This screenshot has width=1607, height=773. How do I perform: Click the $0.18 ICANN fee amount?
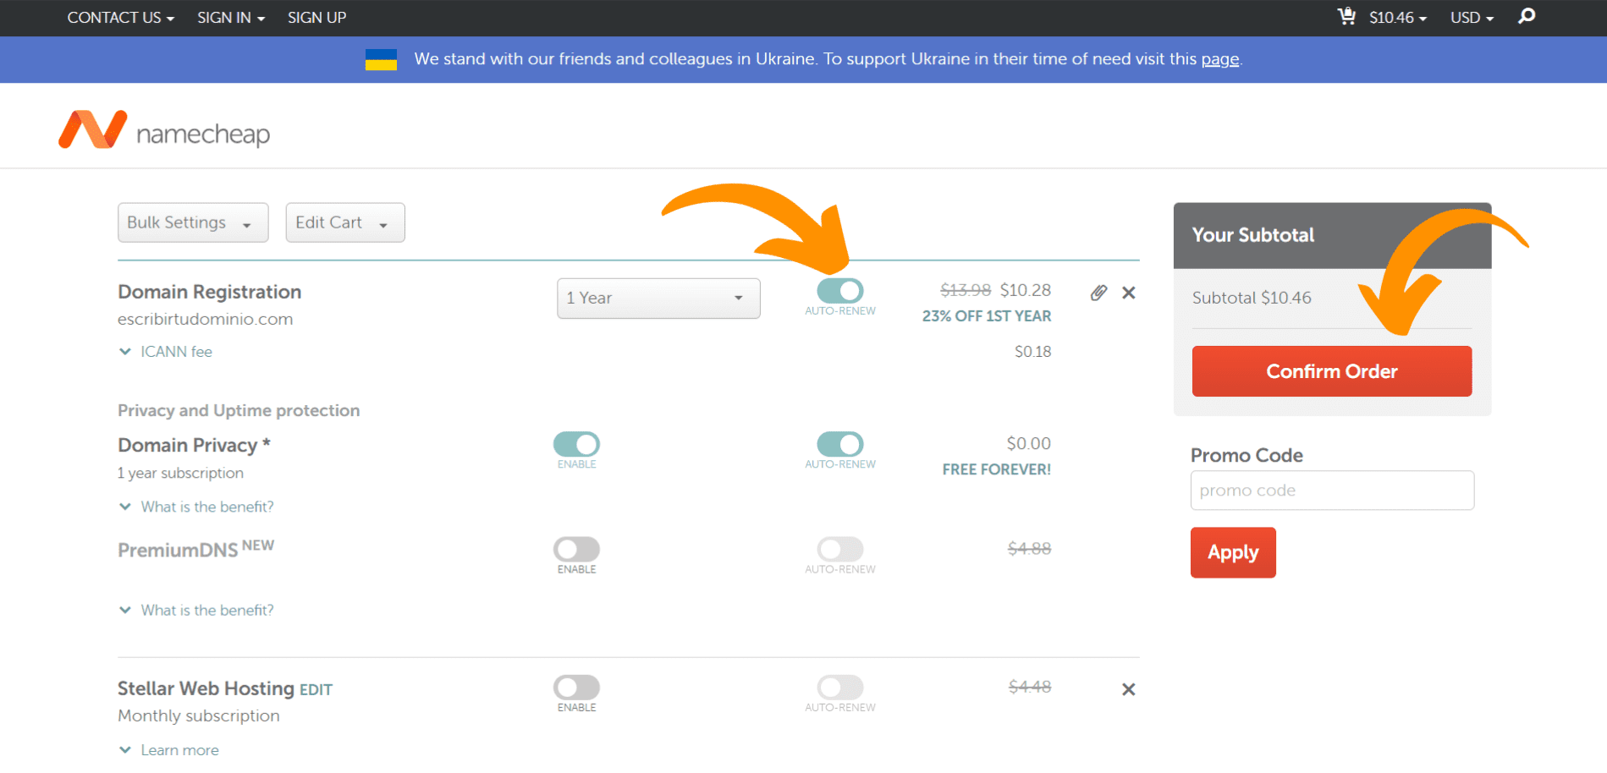click(1032, 352)
